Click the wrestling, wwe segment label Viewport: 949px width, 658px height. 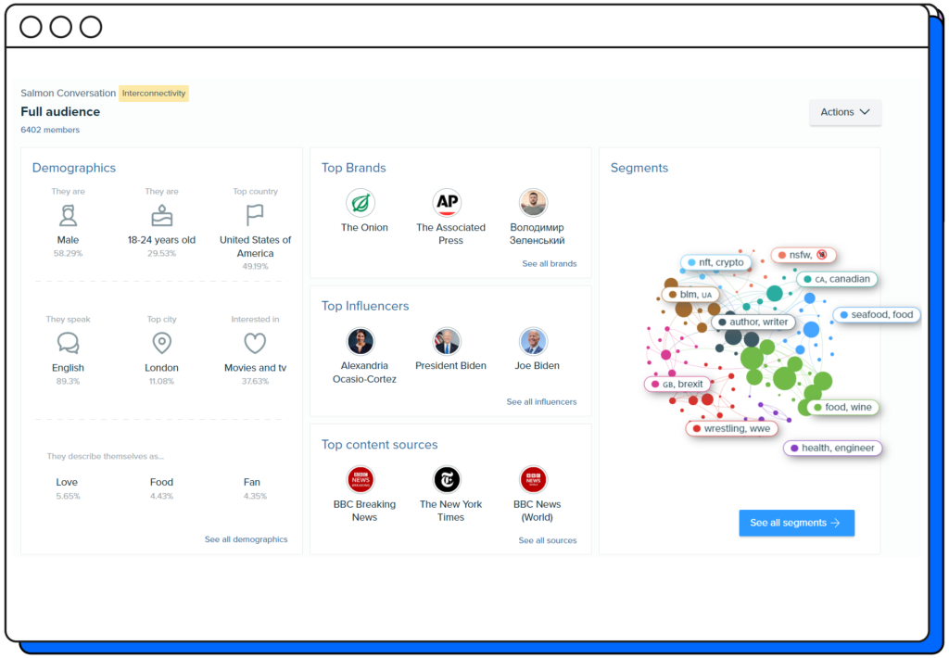click(x=731, y=429)
